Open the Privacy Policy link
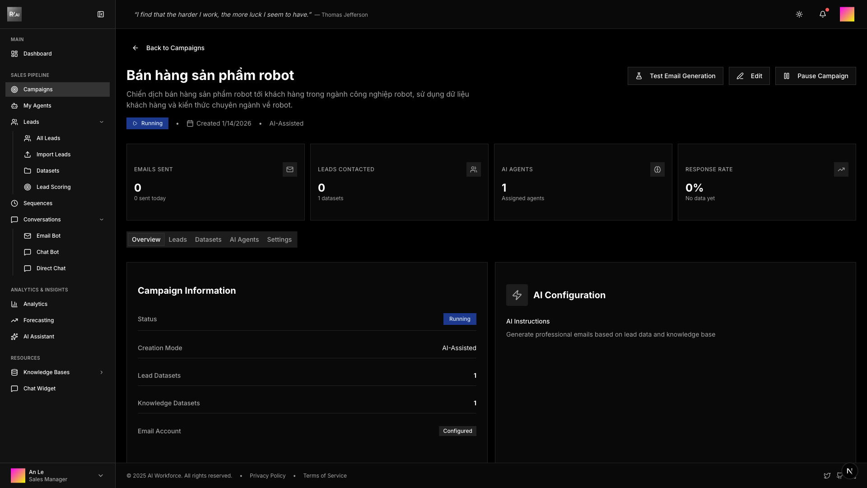867x488 pixels. pos(268,476)
